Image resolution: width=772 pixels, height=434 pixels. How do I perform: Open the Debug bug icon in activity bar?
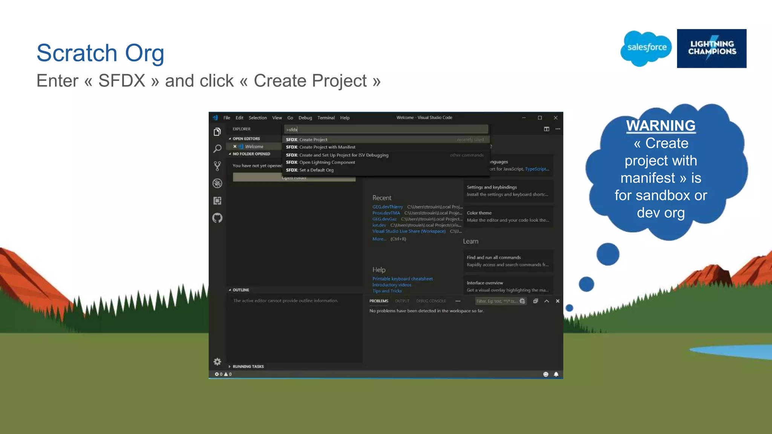tap(217, 183)
